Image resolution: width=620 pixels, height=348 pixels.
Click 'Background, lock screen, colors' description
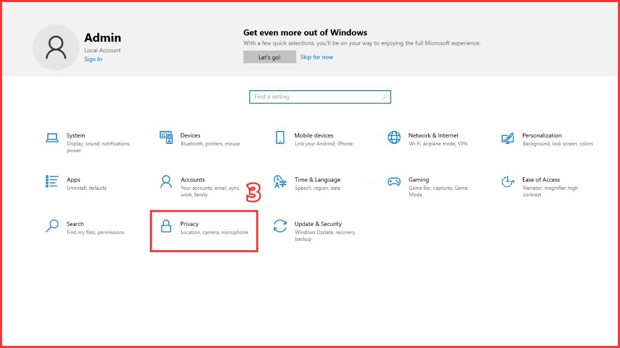coord(557,144)
